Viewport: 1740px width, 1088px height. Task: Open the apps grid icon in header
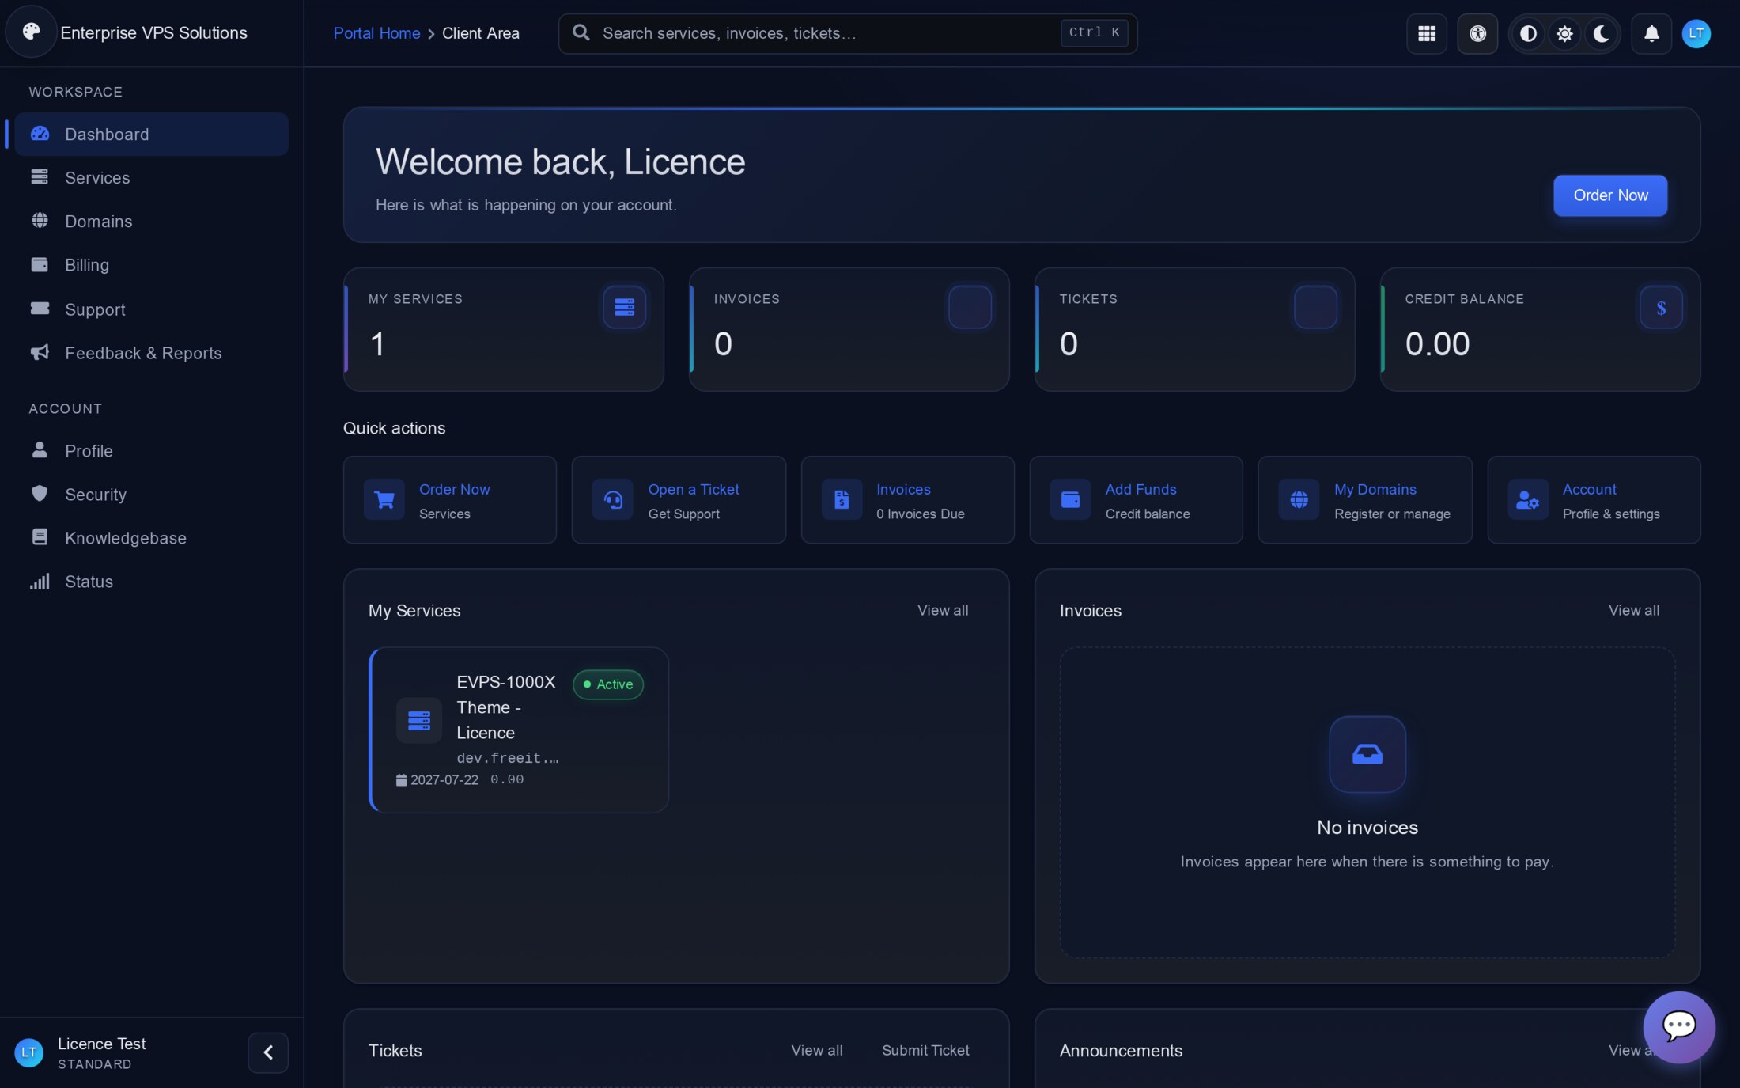click(1427, 33)
